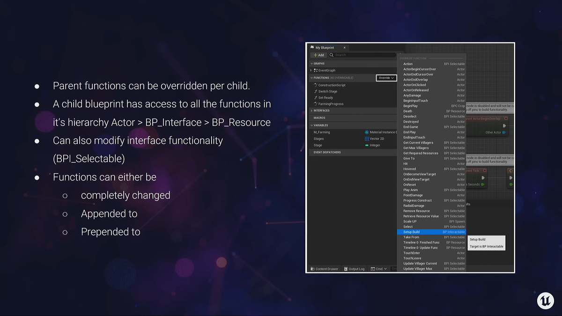Image resolution: width=562 pixels, height=316 pixels.
Task: Choose ActorOnClicked override
Action: [x=431, y=85]
